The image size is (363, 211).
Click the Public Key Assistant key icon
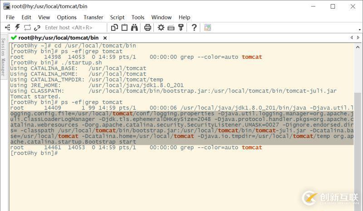pos(181,27)
